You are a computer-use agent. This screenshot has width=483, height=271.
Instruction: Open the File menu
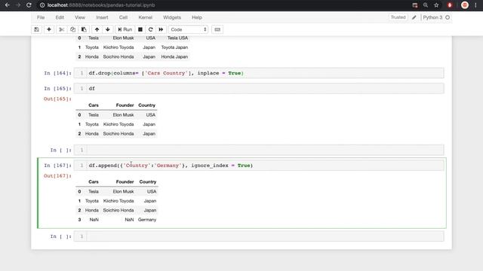pos(41,17)
